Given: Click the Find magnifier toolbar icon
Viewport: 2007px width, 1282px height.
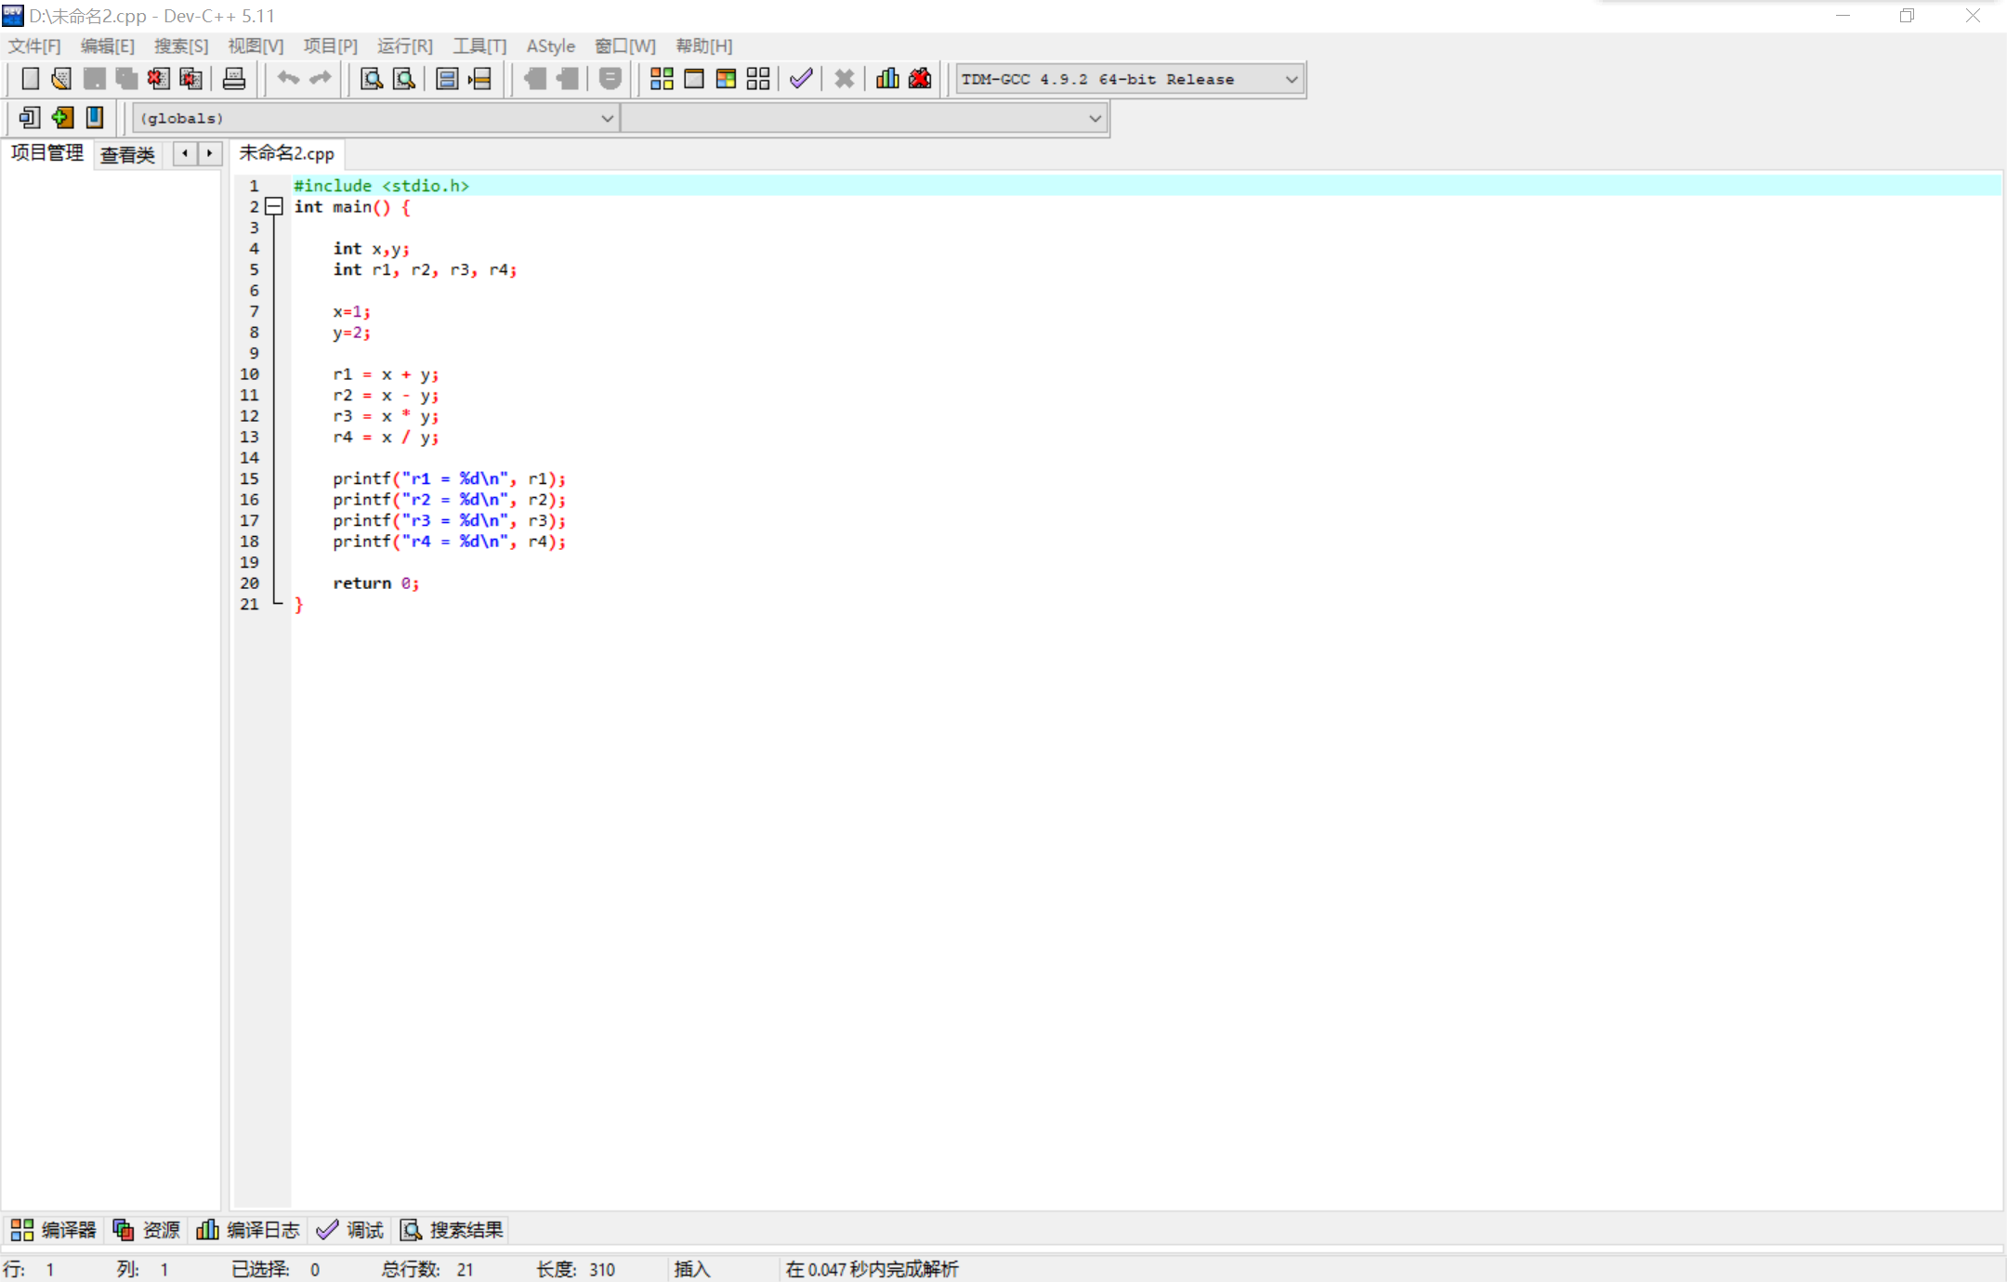Looking at the screenshot, I should point(372,79).
